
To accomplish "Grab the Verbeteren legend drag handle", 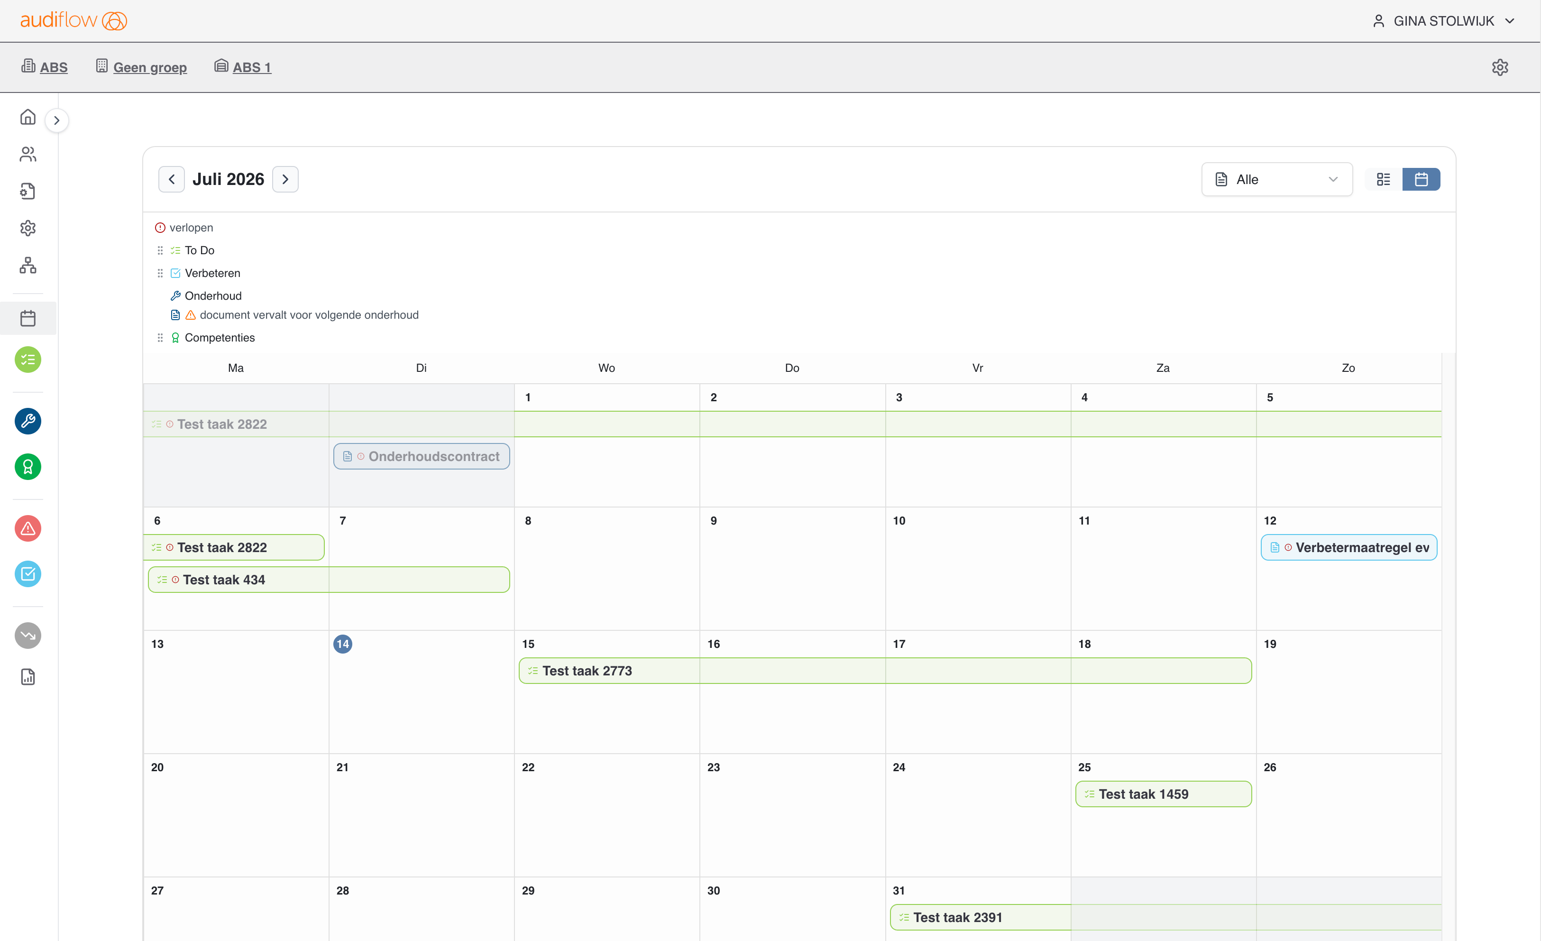I will [160, 273].
